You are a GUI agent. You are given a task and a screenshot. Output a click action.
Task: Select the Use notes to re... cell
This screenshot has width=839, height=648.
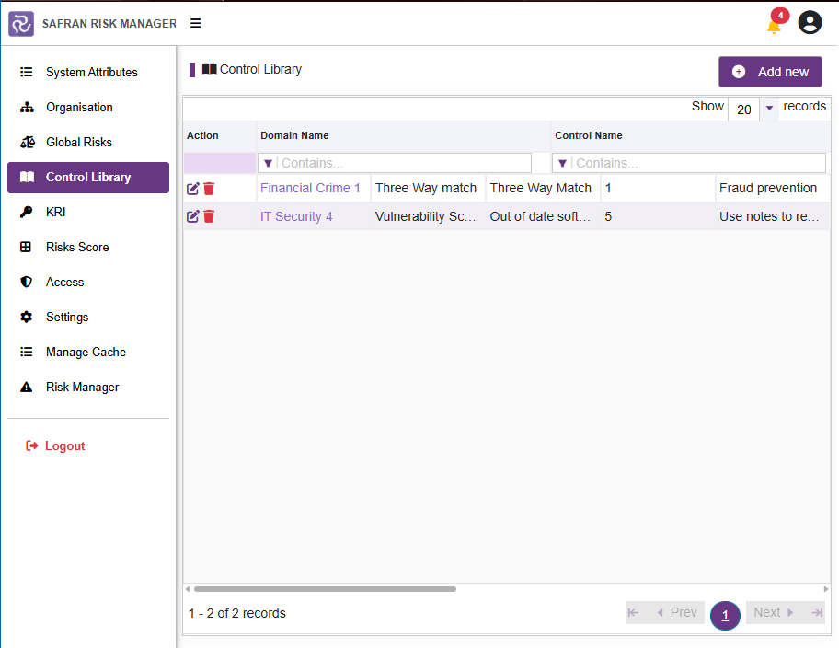[773, 216]
